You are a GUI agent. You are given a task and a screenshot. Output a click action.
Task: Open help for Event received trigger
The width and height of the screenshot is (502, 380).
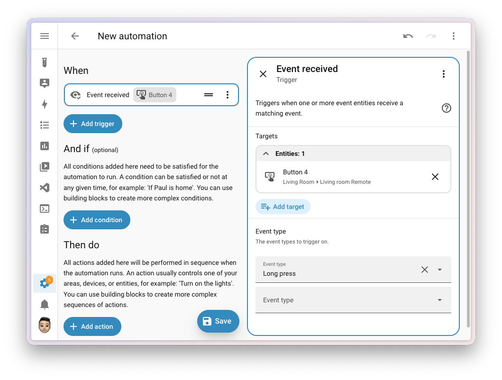(446, 108)
